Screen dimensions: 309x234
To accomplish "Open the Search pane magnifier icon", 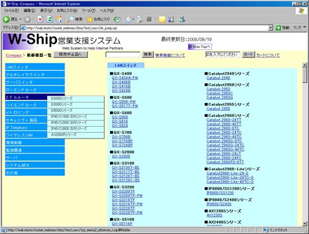I will (70, 19).
